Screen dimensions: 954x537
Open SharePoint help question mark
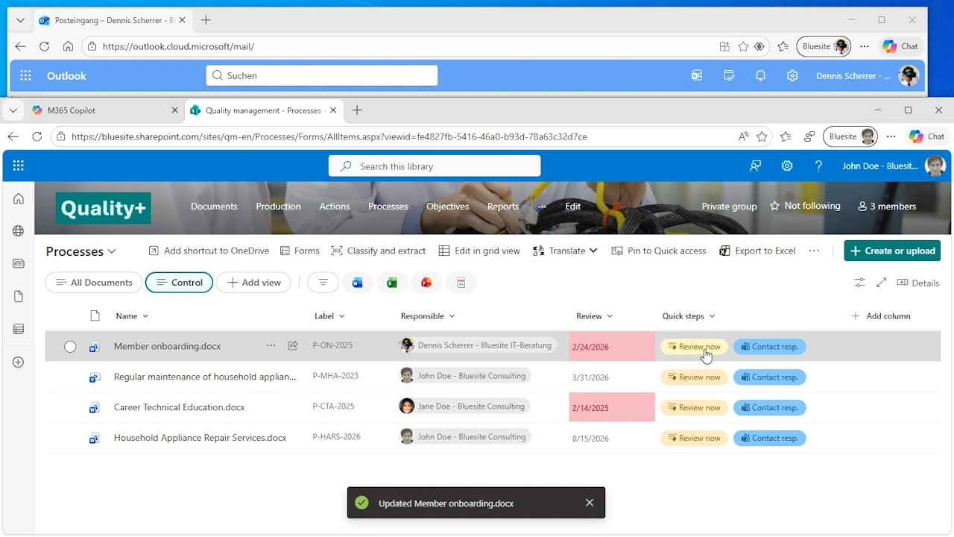click(x=818, y=166)
